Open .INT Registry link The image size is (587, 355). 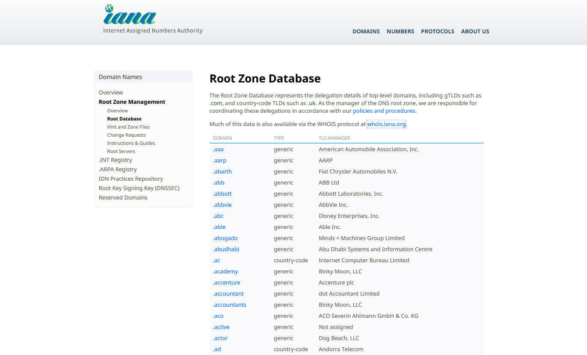(116, 160)
